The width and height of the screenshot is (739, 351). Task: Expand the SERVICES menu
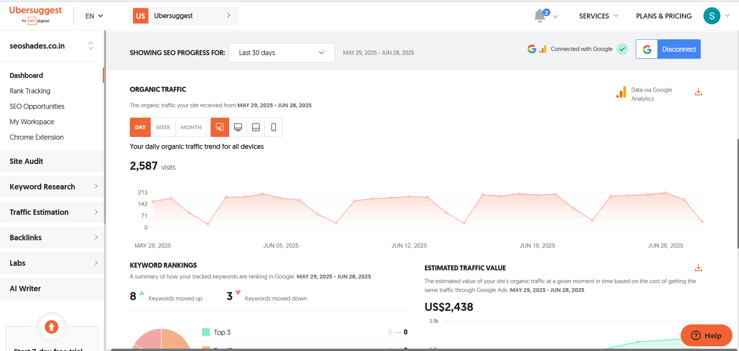tap(598, 16)
